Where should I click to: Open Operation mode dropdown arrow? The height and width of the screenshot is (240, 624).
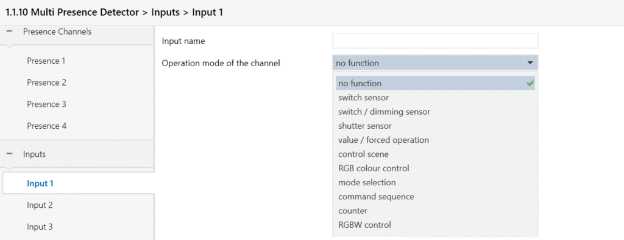(x=530, y=63)
